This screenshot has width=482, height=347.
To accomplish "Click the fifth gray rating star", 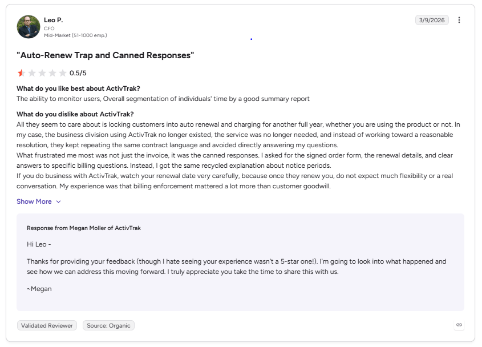I will click(x=63, y=73).
